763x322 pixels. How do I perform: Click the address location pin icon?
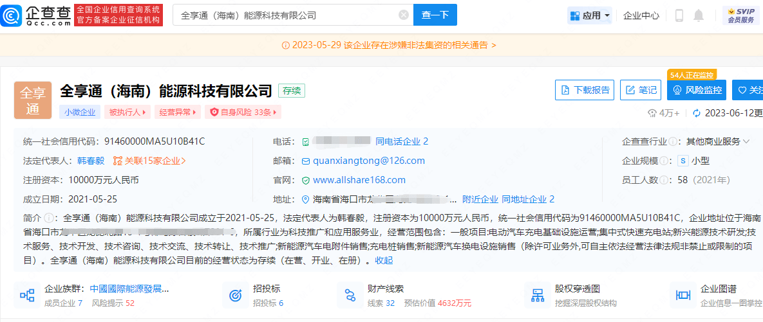306,200
